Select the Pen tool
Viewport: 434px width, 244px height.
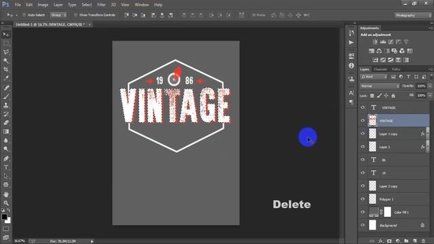(x=6, y=159)
